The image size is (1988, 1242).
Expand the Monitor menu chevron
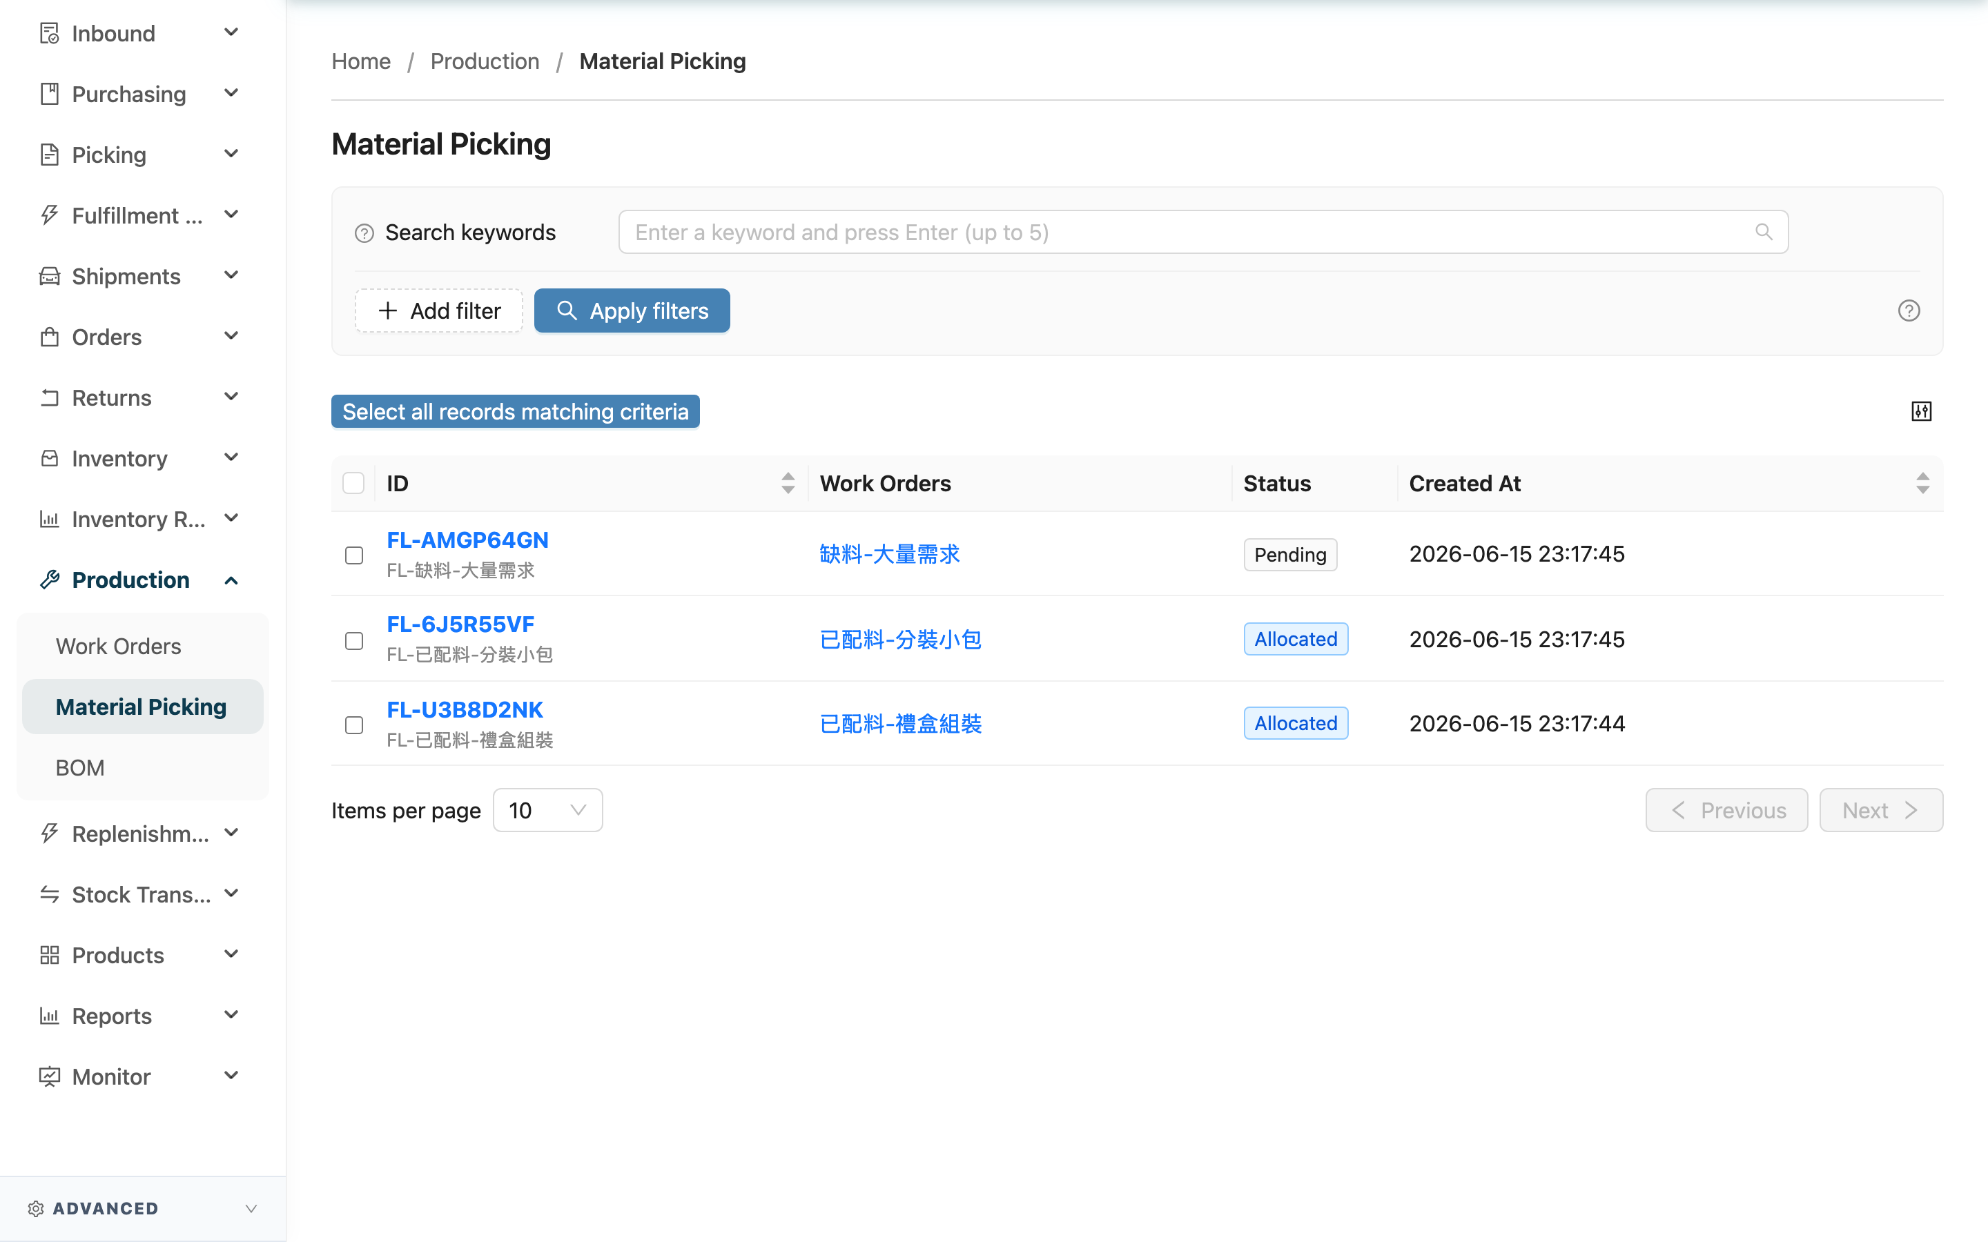(232, 1076)
